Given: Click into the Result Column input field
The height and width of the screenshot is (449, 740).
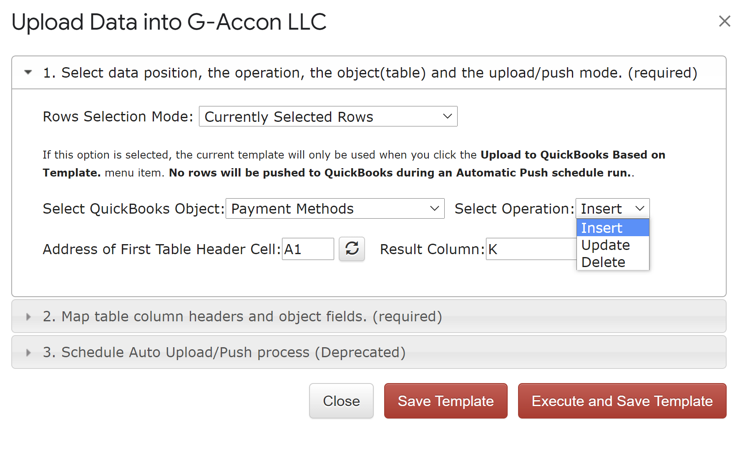Looking at the screenshot, I should (530, 249).
